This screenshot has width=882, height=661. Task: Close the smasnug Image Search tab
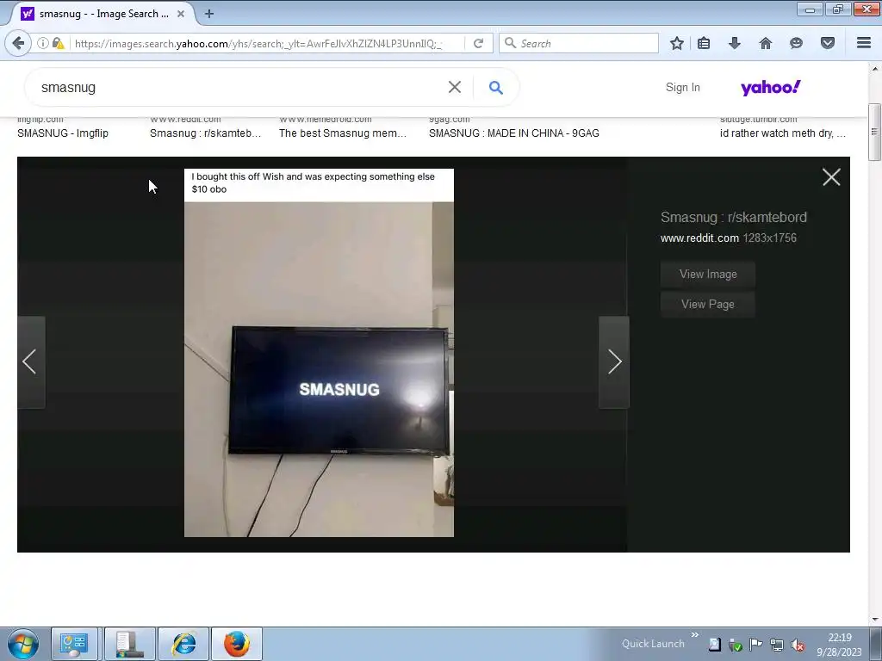[x=181, y=14]
